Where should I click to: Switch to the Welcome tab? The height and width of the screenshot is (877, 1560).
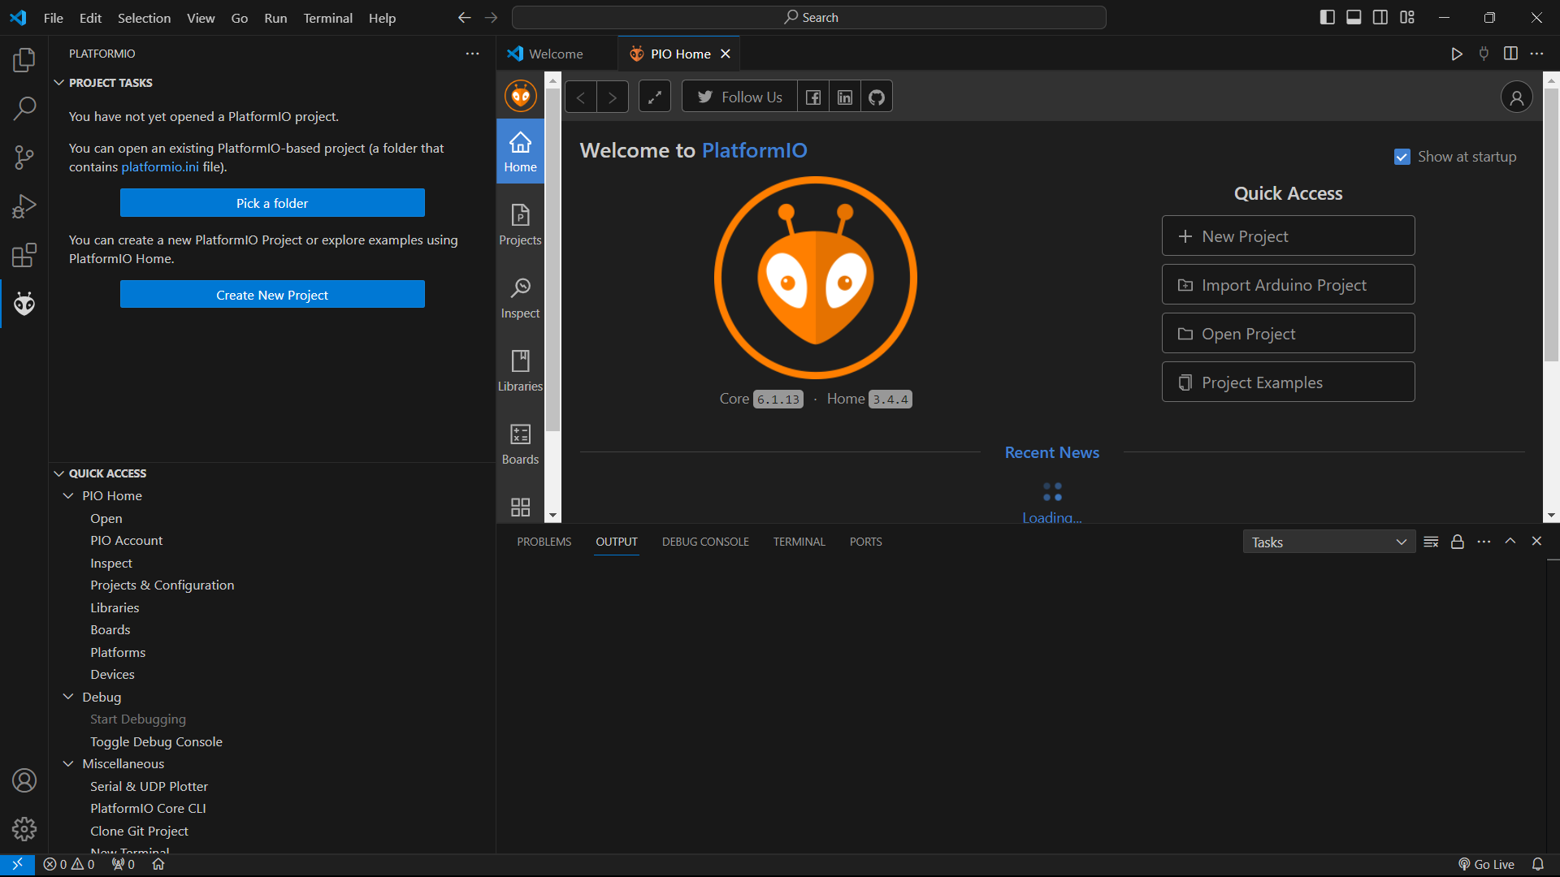pos(557,54)
